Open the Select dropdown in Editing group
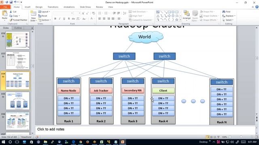This screenshot has height=145, width=259. coord(228,20)
